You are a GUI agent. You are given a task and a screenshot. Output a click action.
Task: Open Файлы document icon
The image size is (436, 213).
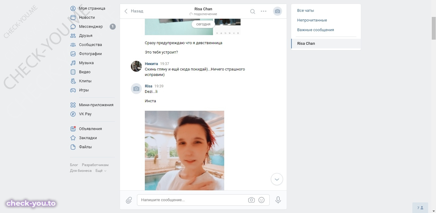(73, 147)
